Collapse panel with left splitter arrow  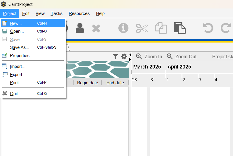[130, 55]
